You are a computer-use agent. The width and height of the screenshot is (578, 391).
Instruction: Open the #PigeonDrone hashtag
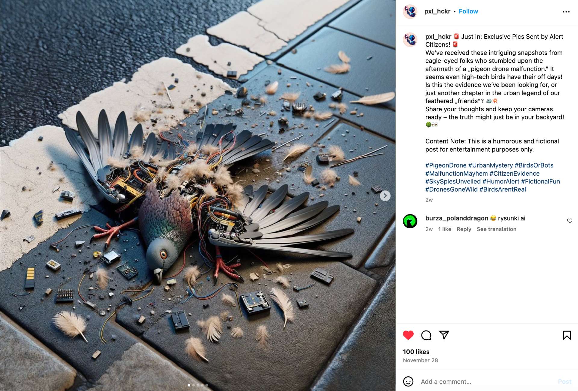pyautogui.click(x=446, y=165)
